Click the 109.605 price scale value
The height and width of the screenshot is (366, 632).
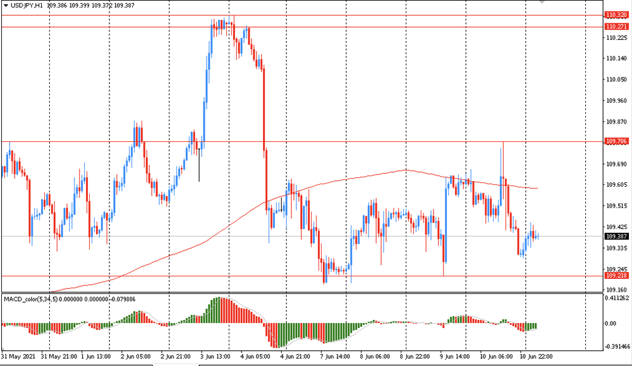click(x=617, y=184)
